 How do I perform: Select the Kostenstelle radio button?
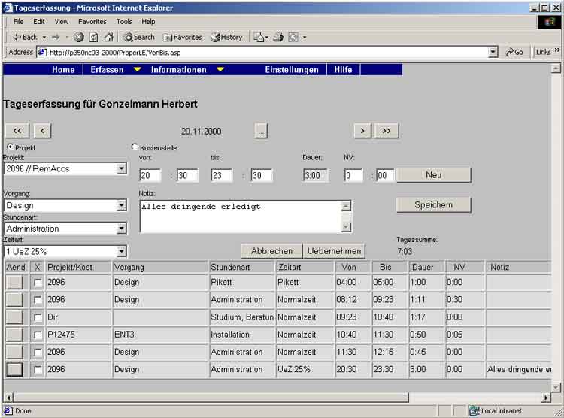(135, 147)
